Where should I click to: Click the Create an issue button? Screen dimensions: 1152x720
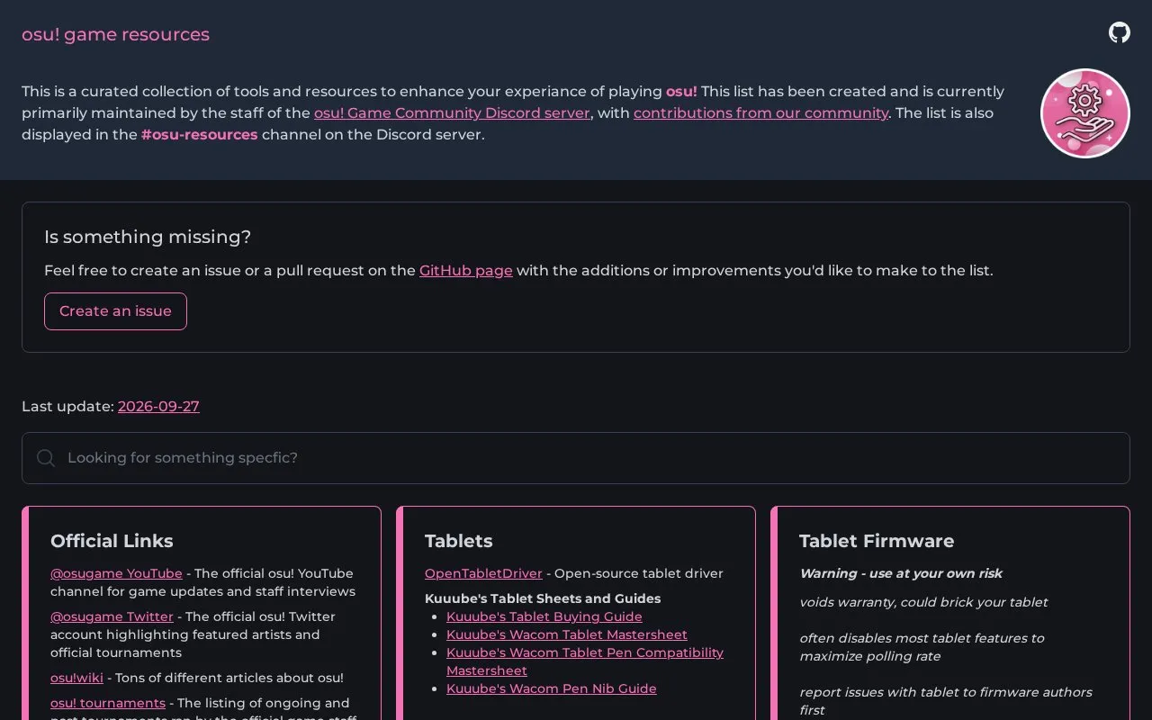click(115, 311)
